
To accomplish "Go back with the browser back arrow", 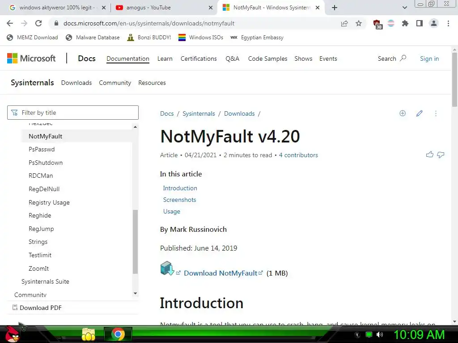I will 10,23.
